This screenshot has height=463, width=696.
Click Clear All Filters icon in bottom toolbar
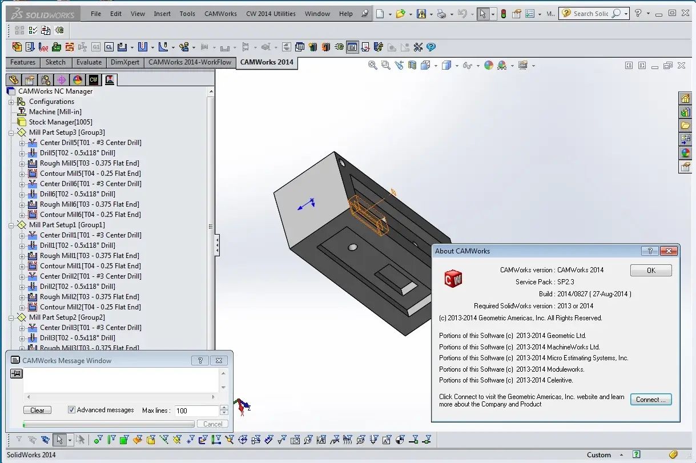point(32,440)
